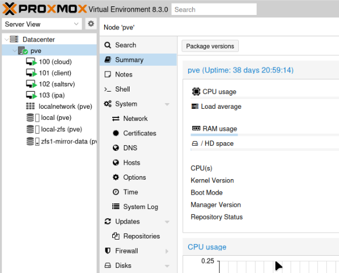Click the Notes sticky-note icon

point(108,74)
